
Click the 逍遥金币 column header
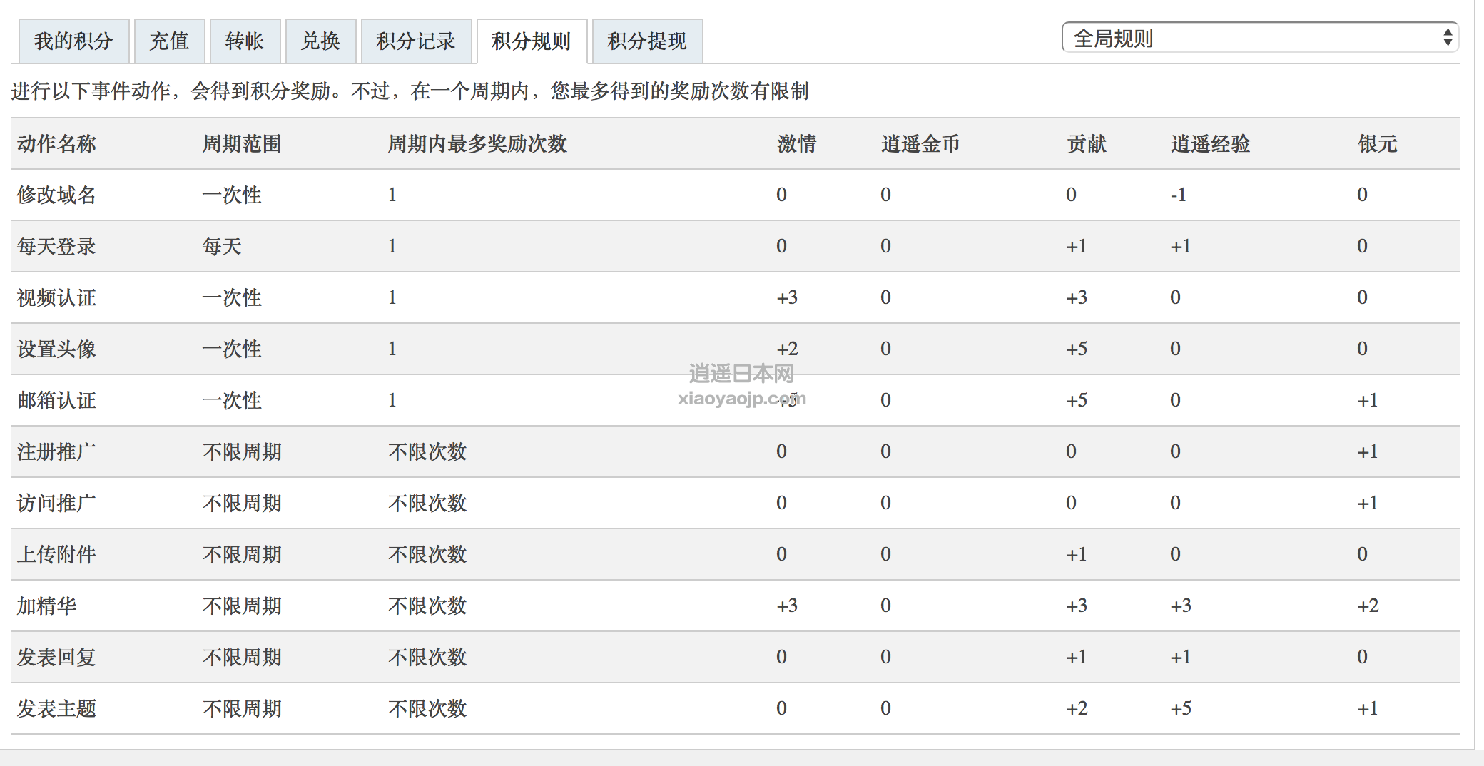[920, 144]
